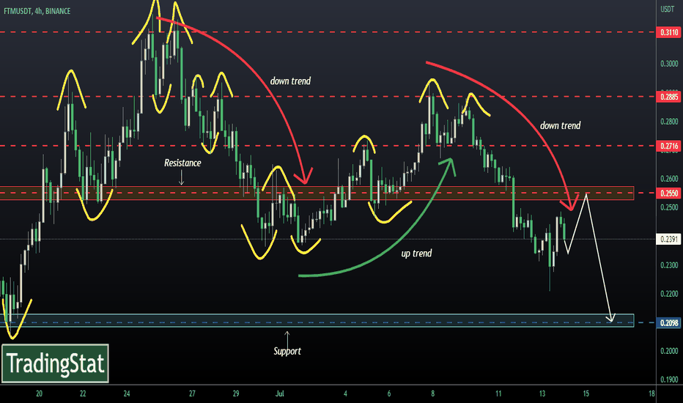Click the 0.2200 tick on price axis
The image size is (683, 403).
coord(669,294)
